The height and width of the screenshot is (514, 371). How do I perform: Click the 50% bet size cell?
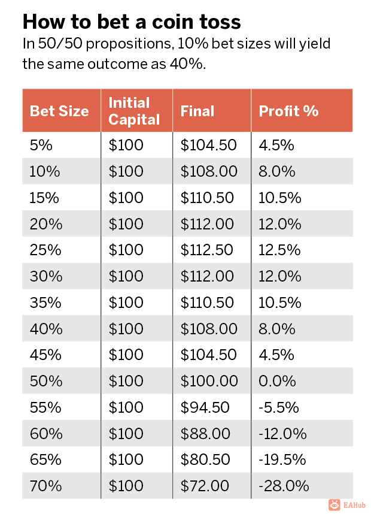click(x=45, y=381)
